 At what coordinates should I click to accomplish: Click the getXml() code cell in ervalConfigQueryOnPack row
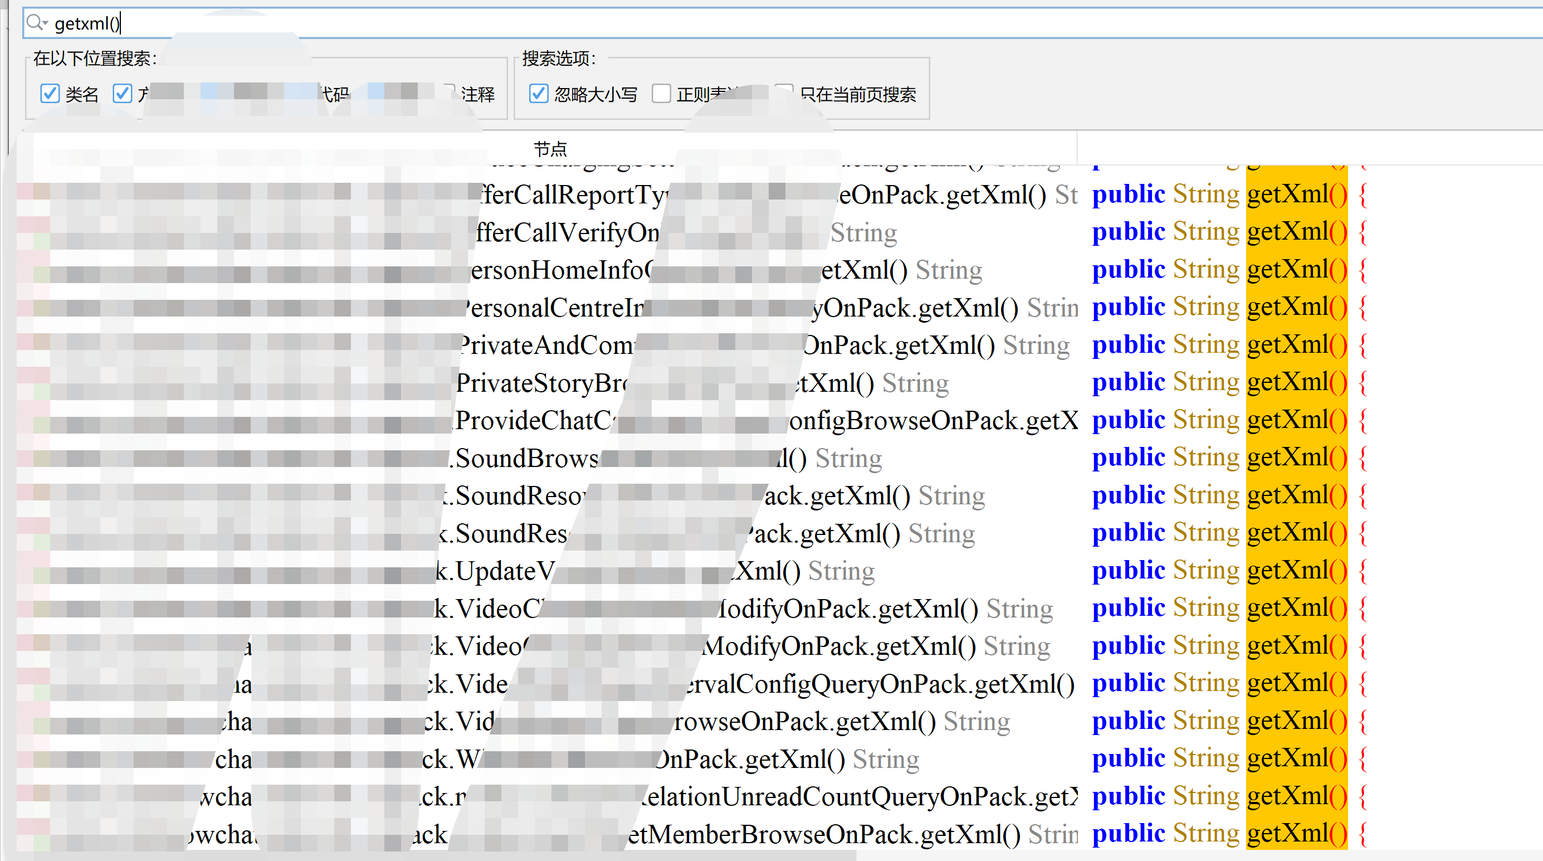pyautogui.click(x=1297, y=684)
